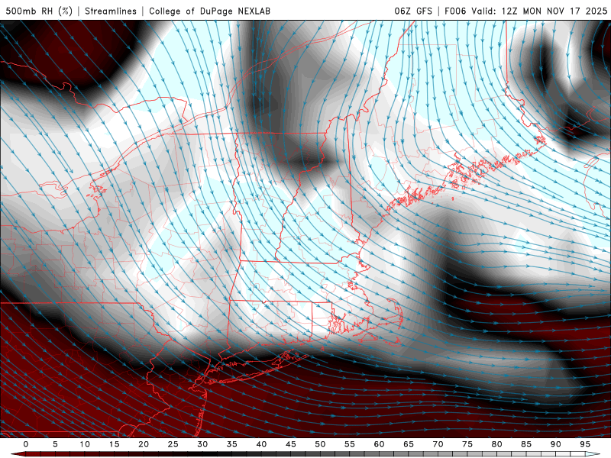Click 'Valid: 12Z MON NOV 17 2025' text
This screenshot has height=458, width=611.
[x=539, y=11]
